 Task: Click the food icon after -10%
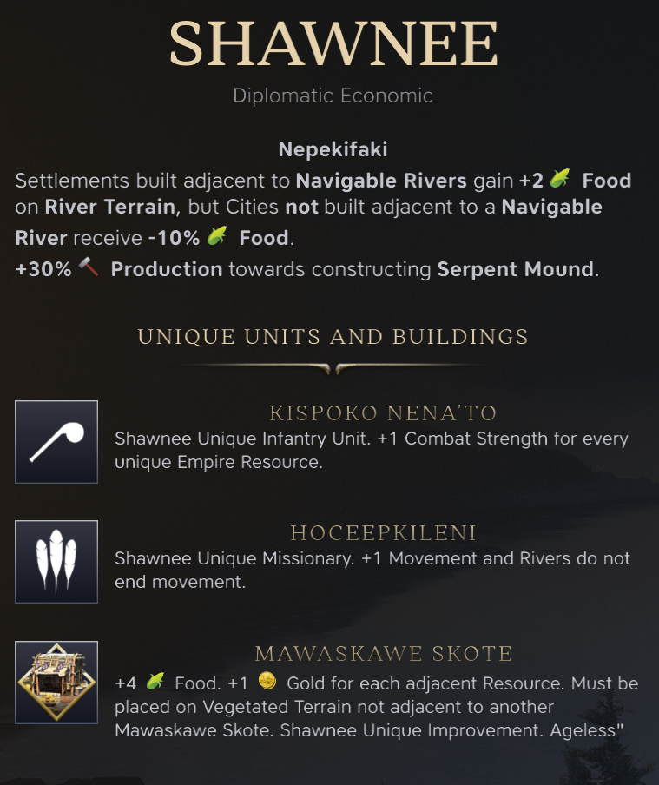pos(217,237)
